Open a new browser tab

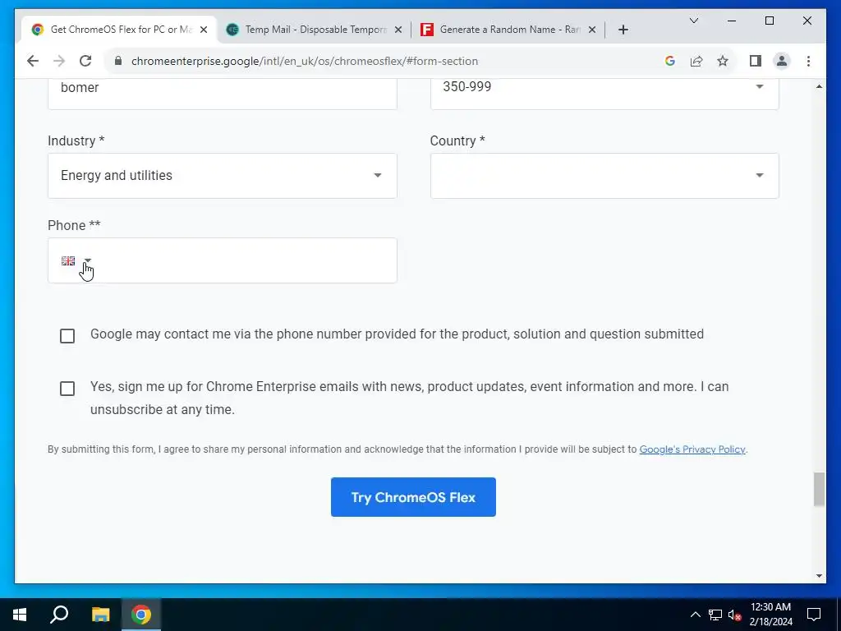623,30
